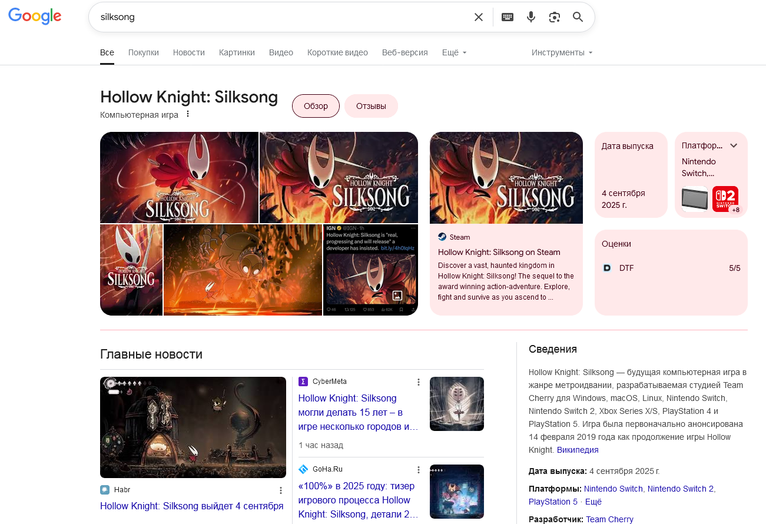This screenshot has width=766, height=524.
Task: Switch to the Веб-версия tab
Action: coord(405,52)
